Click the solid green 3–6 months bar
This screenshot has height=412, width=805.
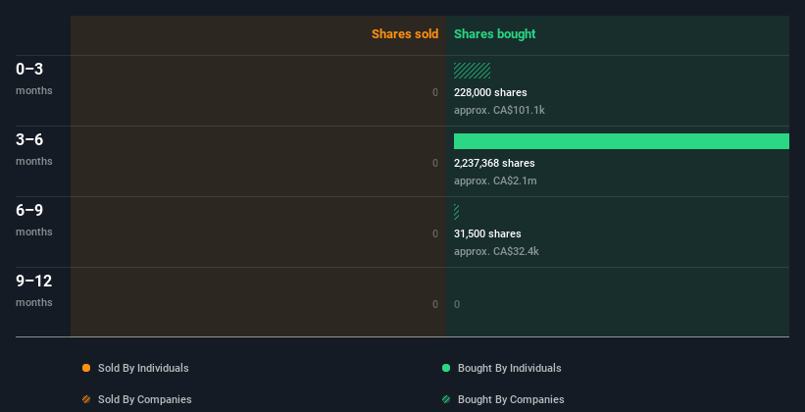pos(621,141)
